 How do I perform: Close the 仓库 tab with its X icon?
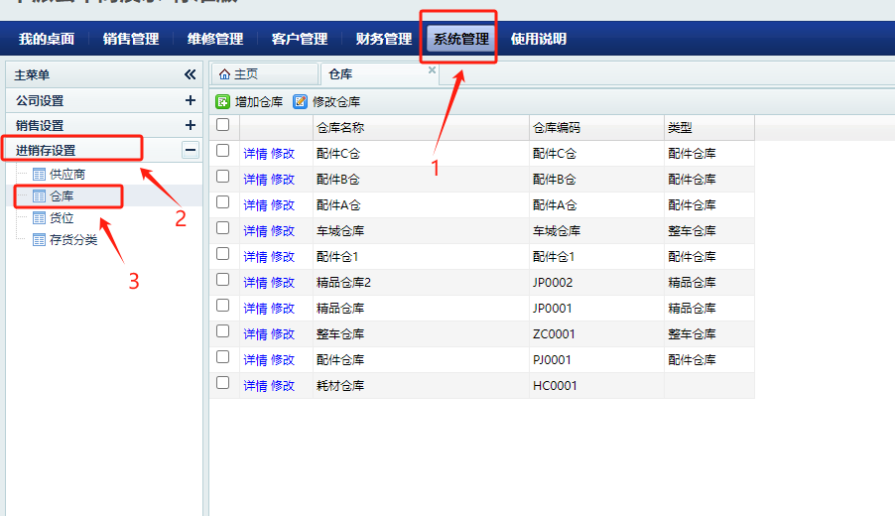[432, 70]
